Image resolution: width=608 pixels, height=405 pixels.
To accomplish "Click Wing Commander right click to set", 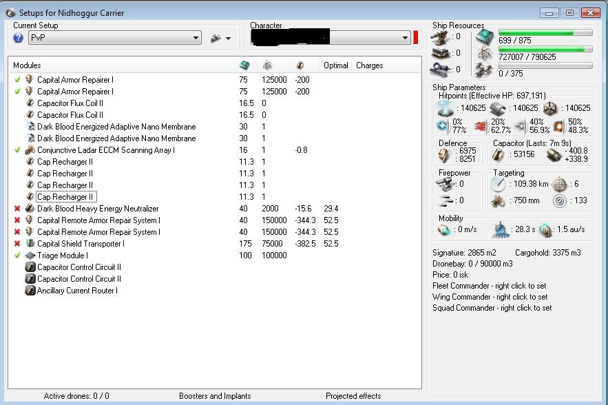I will (x=490, y=297).
